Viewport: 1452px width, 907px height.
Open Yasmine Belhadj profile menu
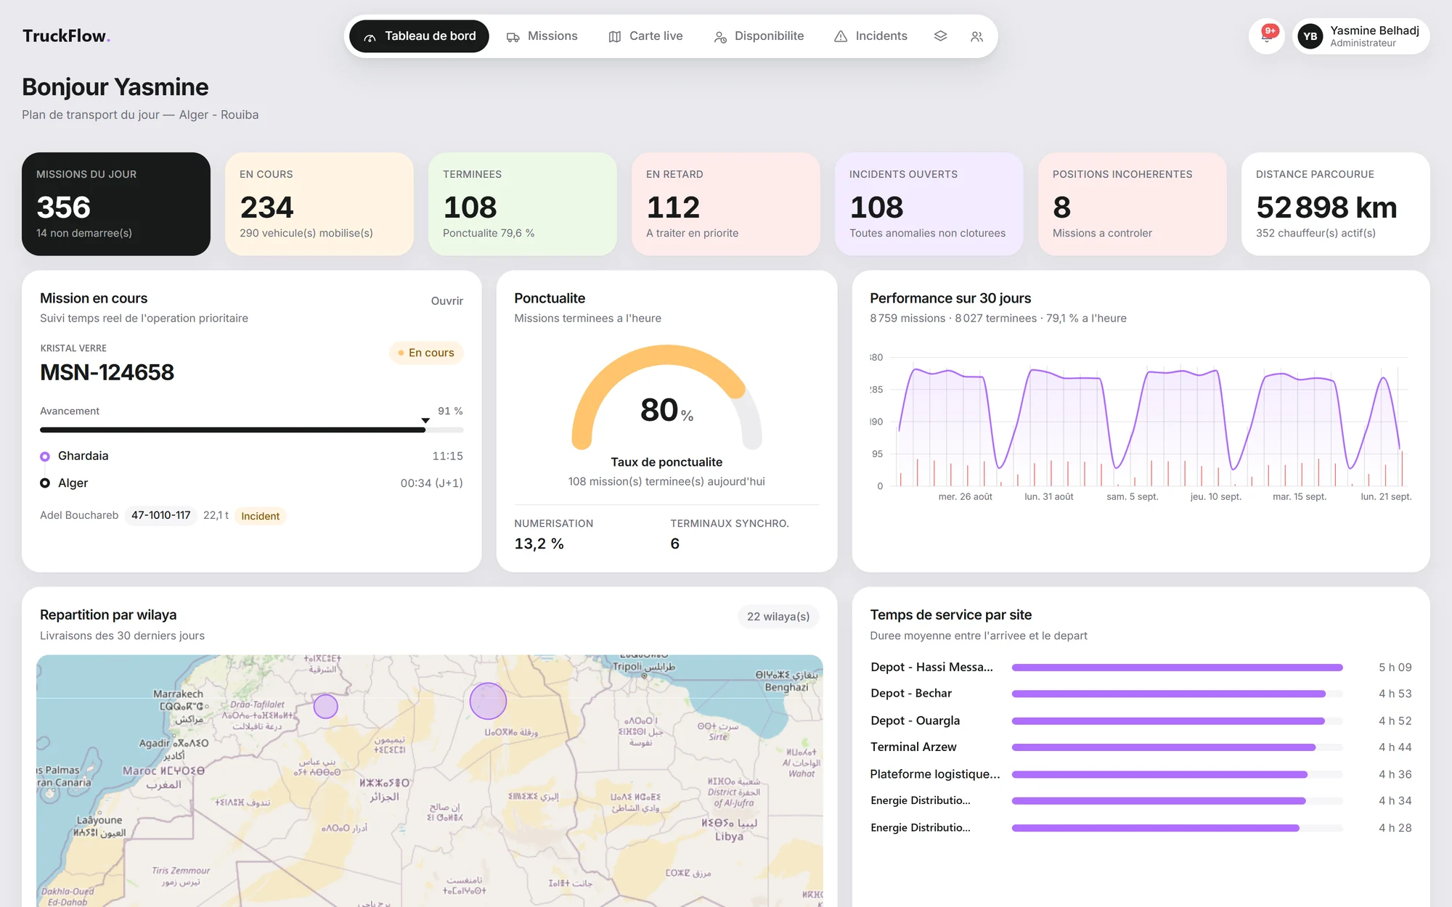point(1361,36)
